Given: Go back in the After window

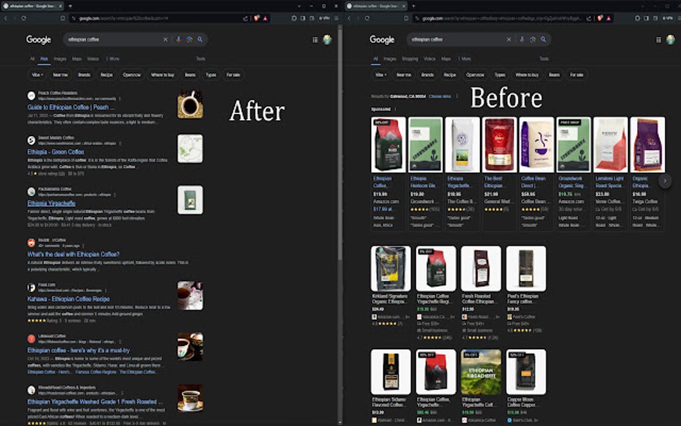Looking at the screenshot, I should pyautogui.click(x=5, y=18).
